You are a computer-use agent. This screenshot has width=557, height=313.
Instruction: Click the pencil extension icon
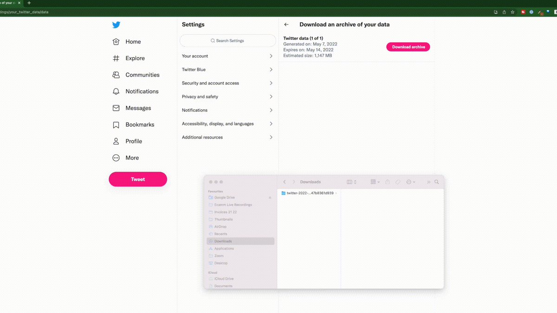[540, 13]
